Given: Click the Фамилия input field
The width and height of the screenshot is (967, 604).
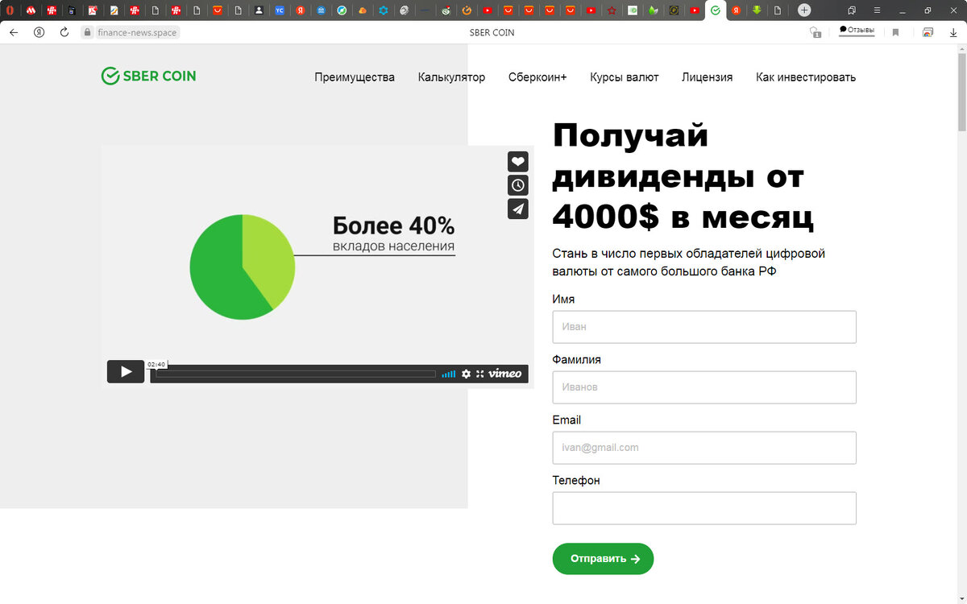Looking at the screenshot, I should [x=704, y=387].
